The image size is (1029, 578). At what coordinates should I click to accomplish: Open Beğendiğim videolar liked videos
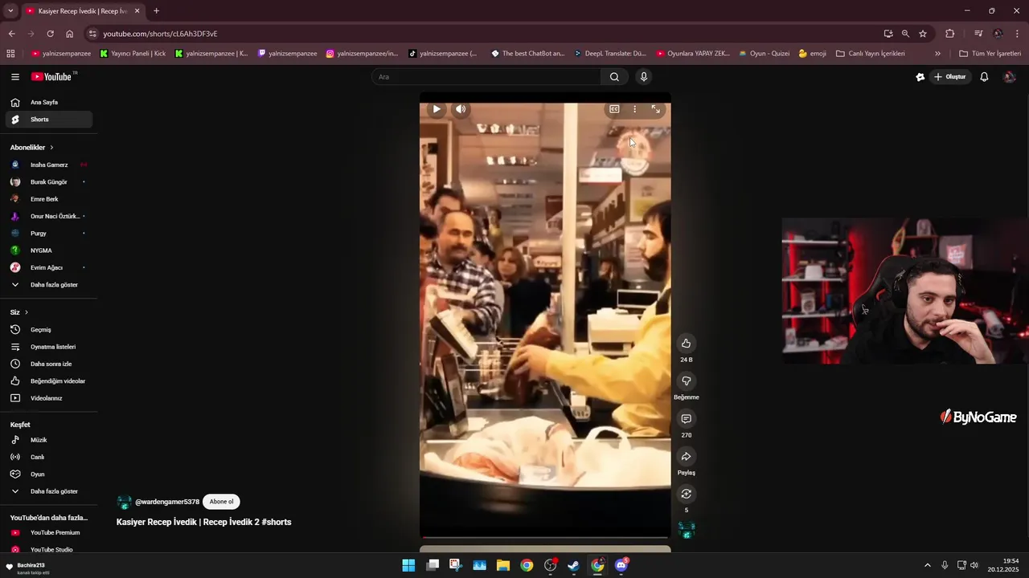tap(49, 381)
